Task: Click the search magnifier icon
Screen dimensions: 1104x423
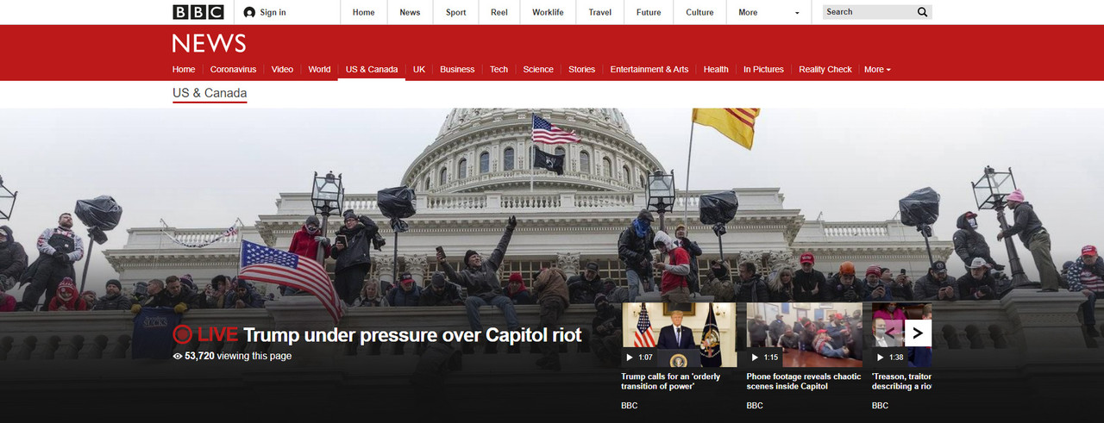Action: pyautogui.click(x=922, y=12)
